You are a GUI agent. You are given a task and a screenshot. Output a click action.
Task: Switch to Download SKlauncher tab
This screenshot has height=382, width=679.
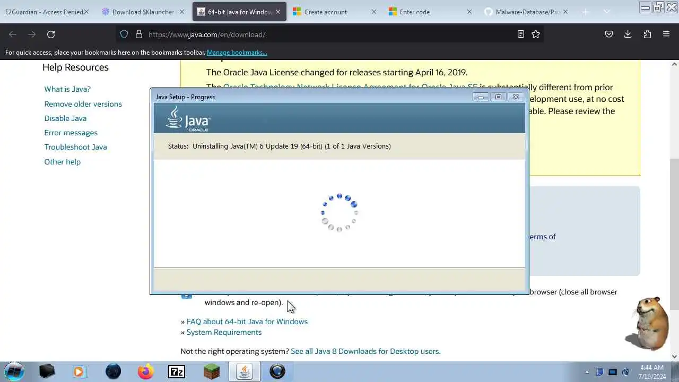(x=139, y=12)
